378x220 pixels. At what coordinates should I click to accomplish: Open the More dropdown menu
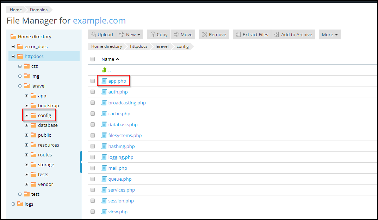[x=329, y=34]
